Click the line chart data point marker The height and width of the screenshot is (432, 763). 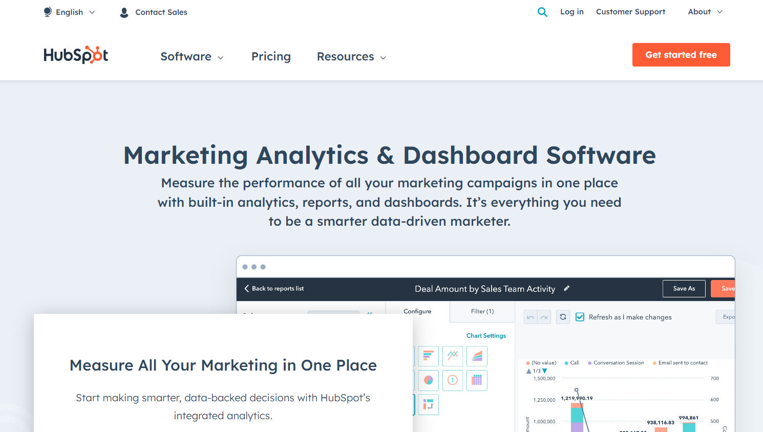click(577, 390)
